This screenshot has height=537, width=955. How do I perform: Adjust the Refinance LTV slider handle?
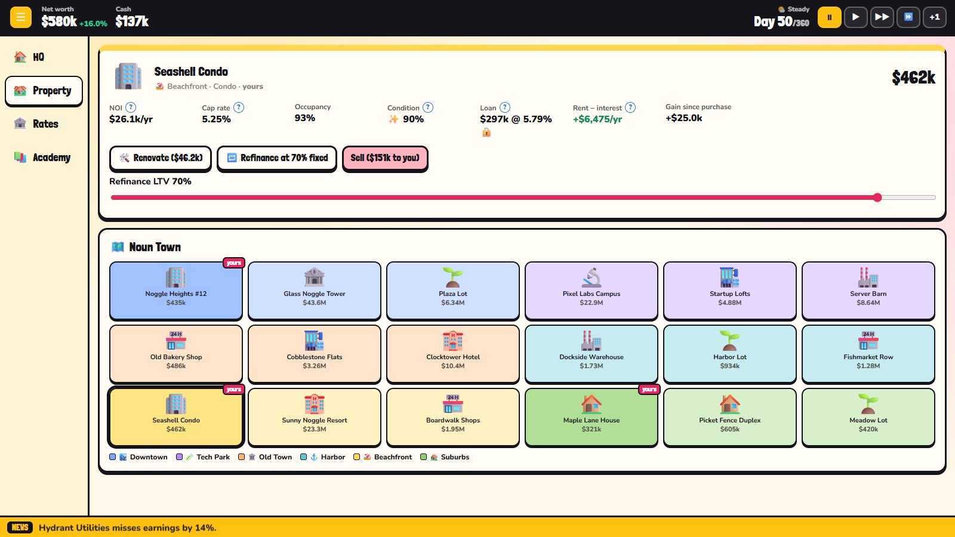click(x=877, y=197)
